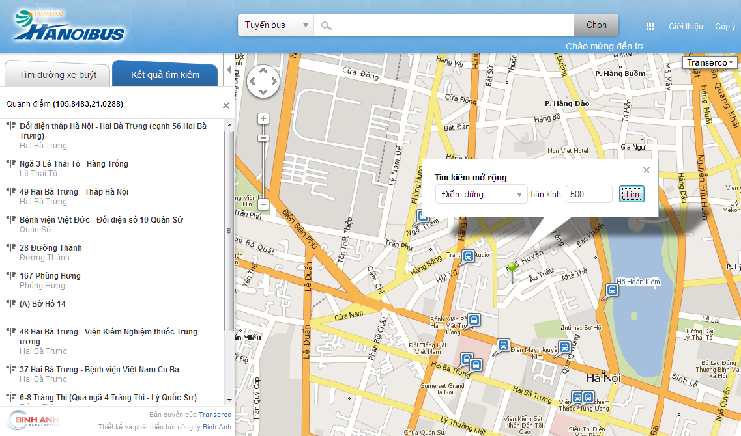Screen dimensions: 741x436
Task: Click the map zoom slider handle
Action: click(x=263, y=138)
